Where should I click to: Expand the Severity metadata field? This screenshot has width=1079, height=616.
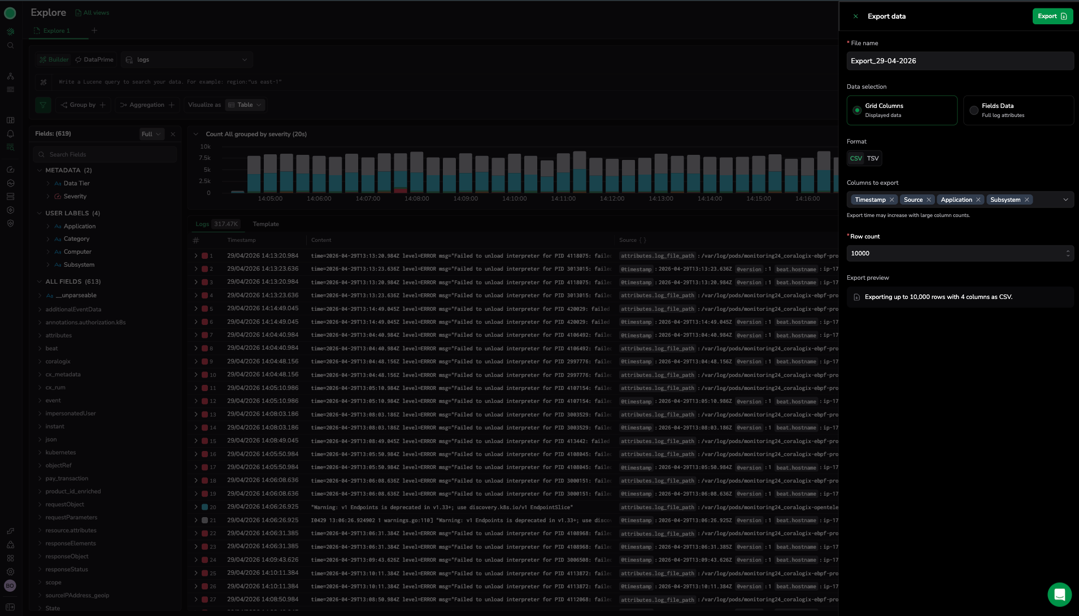coord(49,197)
